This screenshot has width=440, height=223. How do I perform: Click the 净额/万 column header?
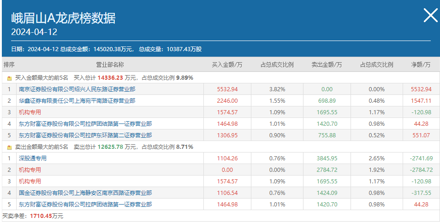(x=421, y=65)
